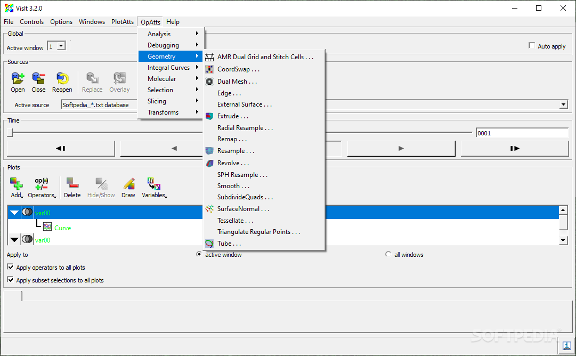Click the time slider handle

[x=10, y=132]
